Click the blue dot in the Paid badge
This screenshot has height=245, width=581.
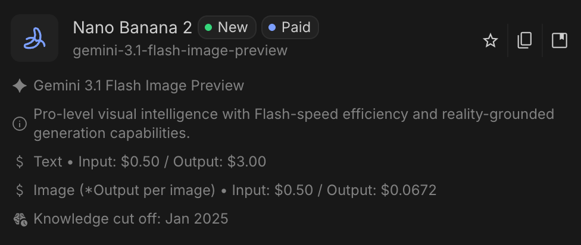coord(272,27)
